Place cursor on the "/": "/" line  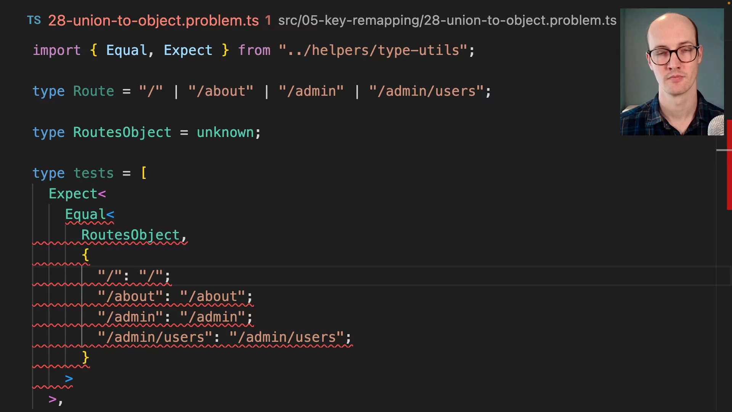tap(133, 276)
